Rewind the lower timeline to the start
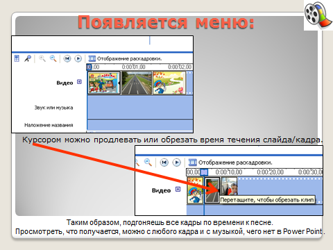This screenshot has width=333, height=250. [164, 162]
